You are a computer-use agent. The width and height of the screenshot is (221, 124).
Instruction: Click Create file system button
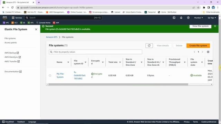198,45
